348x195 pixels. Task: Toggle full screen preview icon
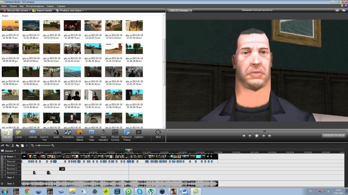pyautogui.click(x=337, y=10)
